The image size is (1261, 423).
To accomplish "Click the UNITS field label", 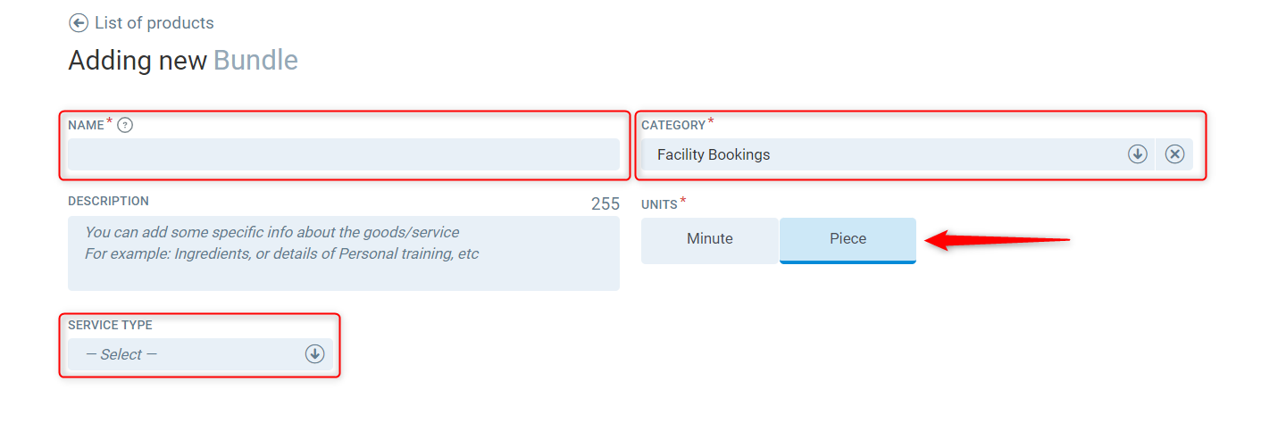I will pyautogui.click(x=659, y=205).
